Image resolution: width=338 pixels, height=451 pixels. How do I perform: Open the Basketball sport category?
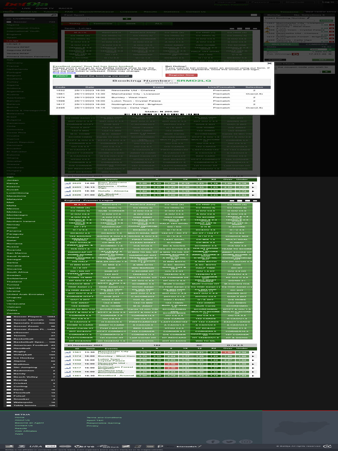30,339
